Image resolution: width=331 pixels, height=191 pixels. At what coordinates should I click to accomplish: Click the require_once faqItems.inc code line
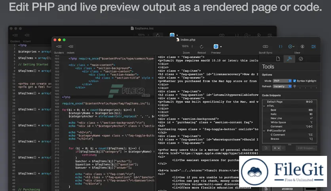[106, 103]
